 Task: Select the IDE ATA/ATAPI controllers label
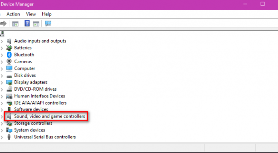pos(40,103)
